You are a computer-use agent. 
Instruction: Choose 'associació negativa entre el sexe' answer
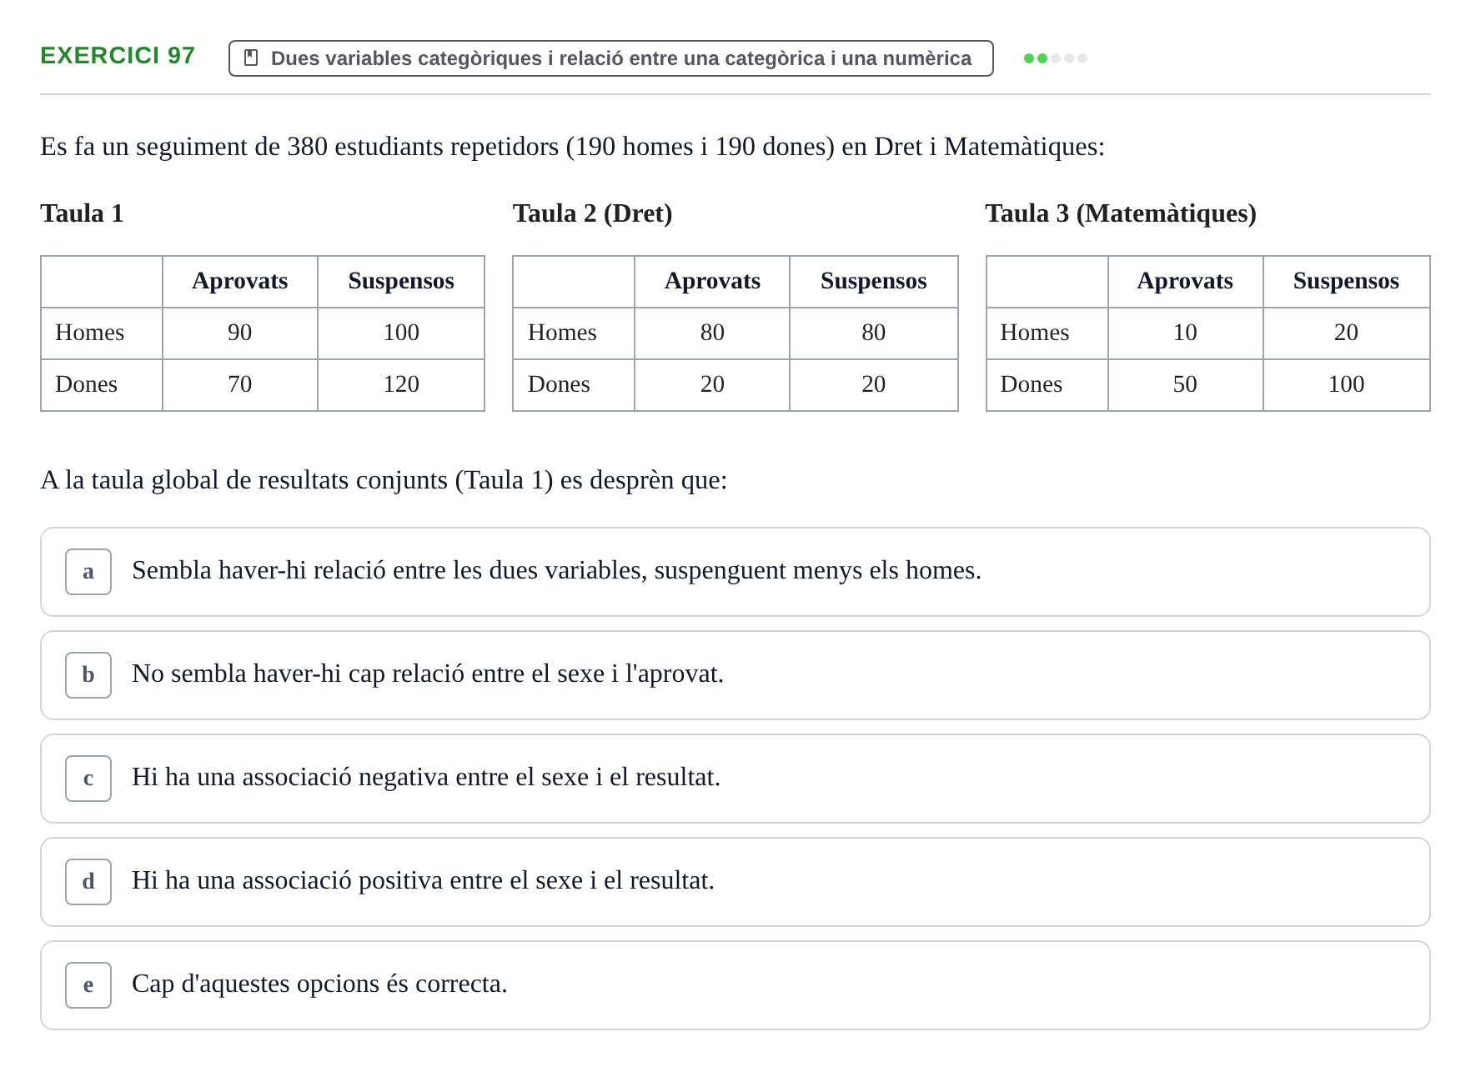click(735, 779)
